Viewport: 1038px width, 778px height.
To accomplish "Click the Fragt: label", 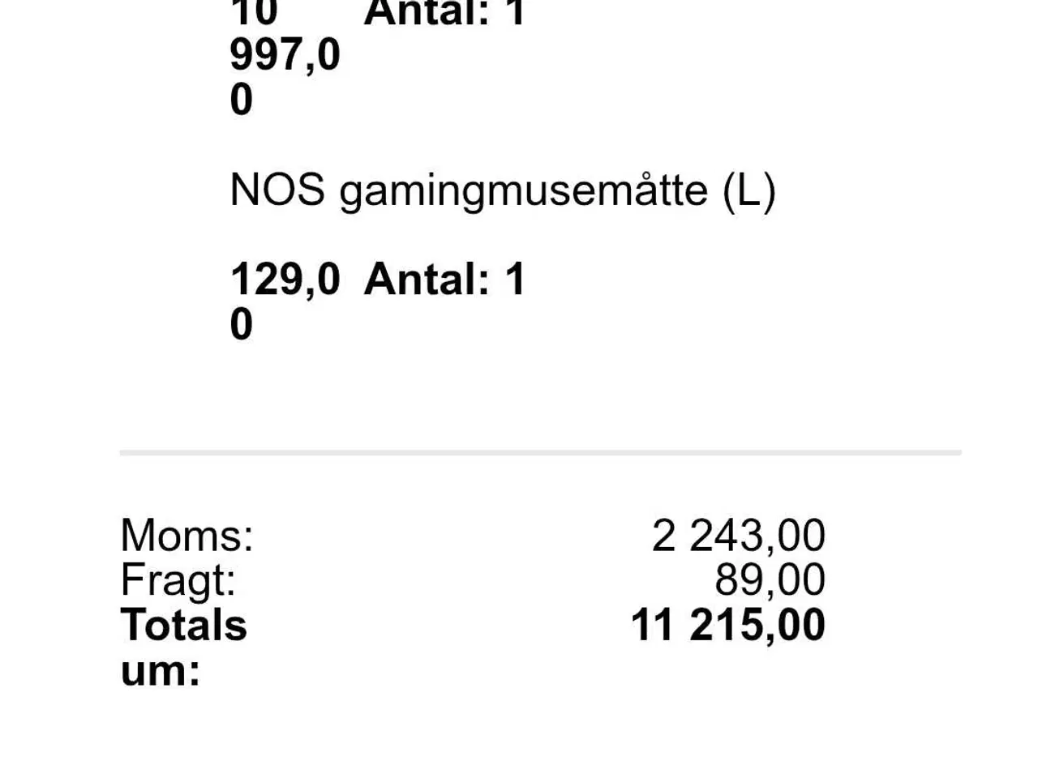I will click(x=178, y=579).
